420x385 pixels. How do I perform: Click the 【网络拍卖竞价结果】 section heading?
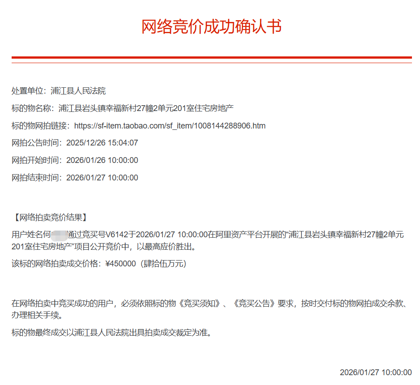49,218
